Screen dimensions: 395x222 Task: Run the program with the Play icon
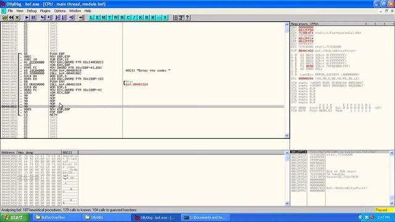click(x=27, y=17)
